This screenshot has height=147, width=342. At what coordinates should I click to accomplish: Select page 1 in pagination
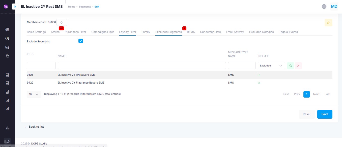click(x=307, y=94)
